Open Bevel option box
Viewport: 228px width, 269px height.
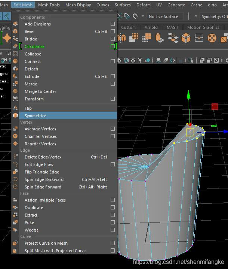(x=113, y=31)
